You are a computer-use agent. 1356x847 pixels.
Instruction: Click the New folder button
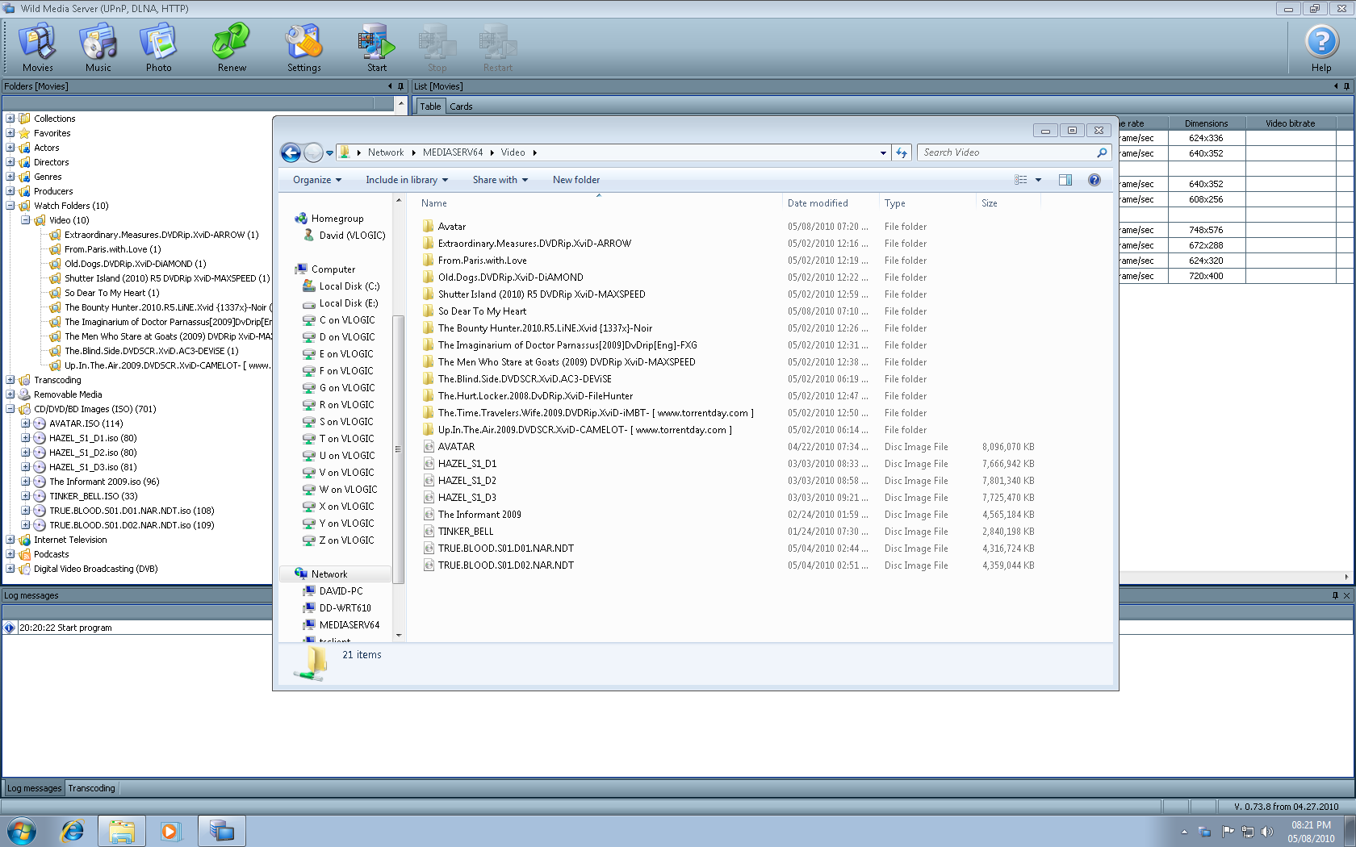[x=575, y=179]
